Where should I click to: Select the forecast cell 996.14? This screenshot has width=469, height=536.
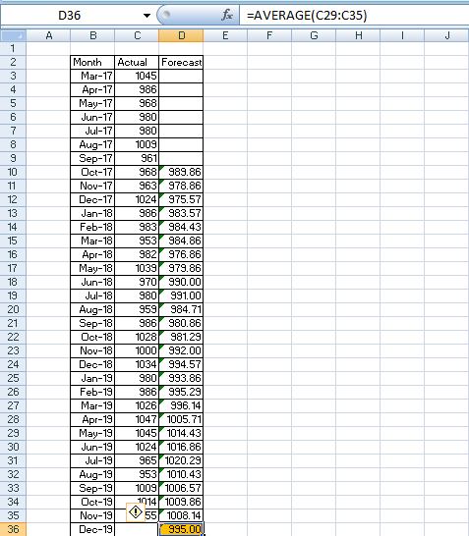coord(181,405)
